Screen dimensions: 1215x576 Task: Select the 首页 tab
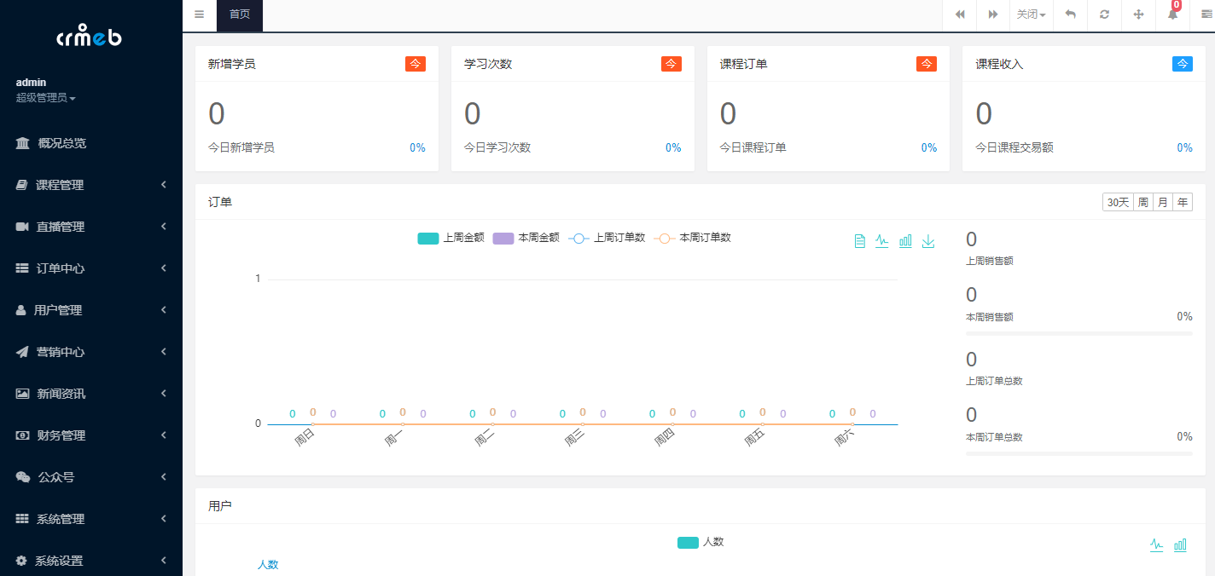[240, 15]
